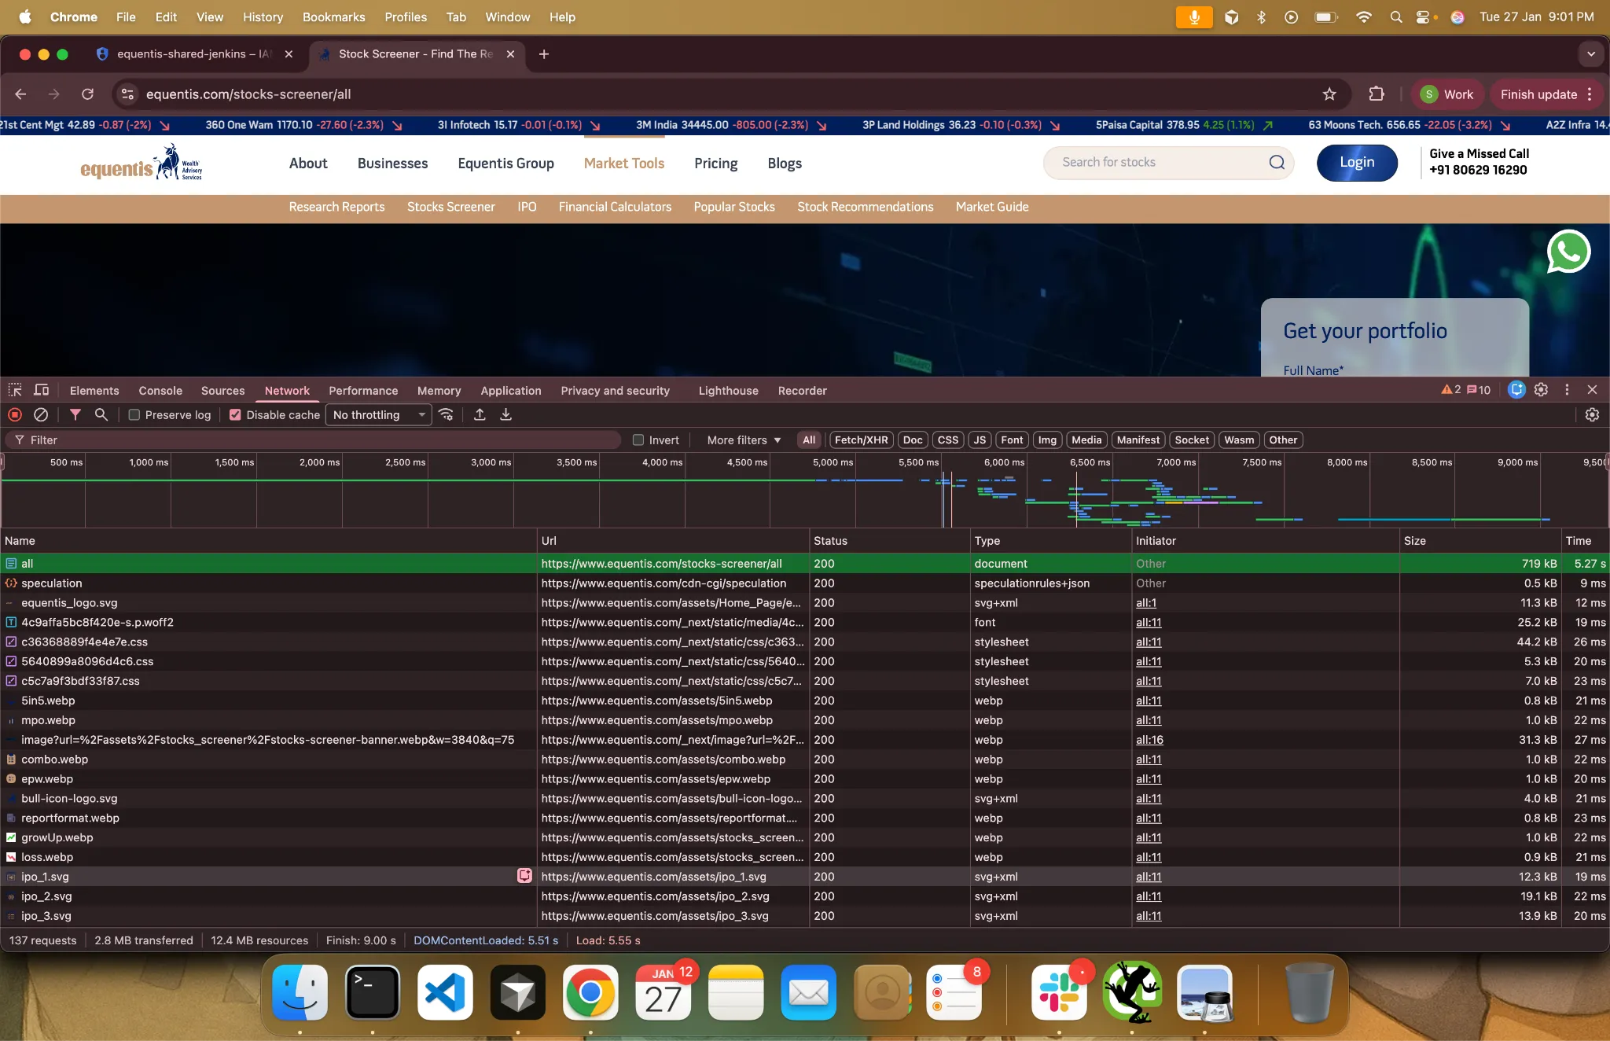
Task: Open Market Tools navigation menu
Action: click(624, 164)
